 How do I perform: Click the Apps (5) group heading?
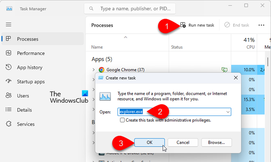coord(102,59)
